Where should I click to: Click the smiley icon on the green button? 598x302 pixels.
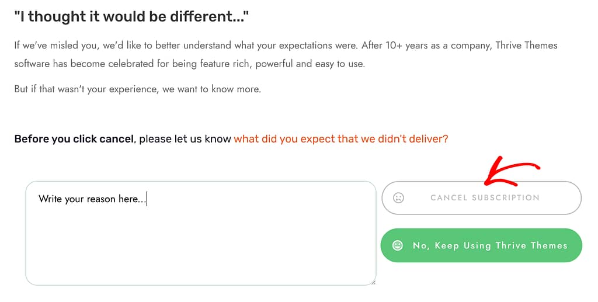click(x=398, y=245)
